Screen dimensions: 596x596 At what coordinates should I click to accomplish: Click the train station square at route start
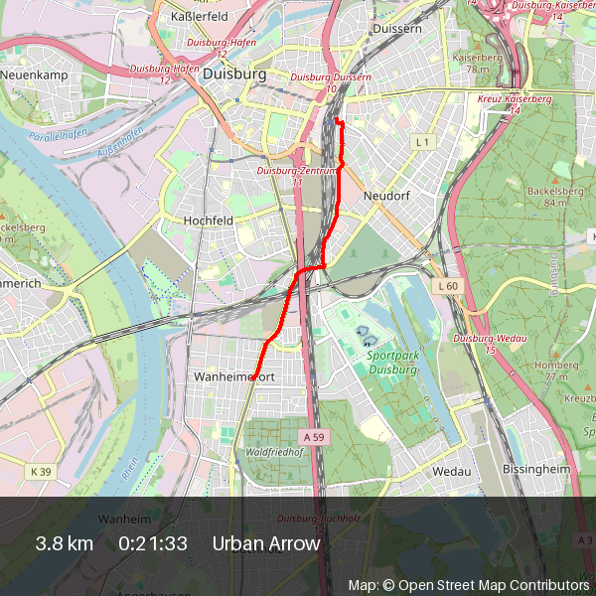tap(331, 121)
